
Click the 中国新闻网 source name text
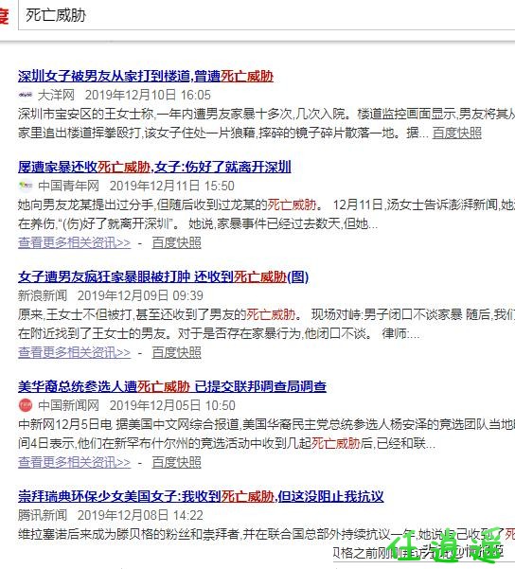(68, 405)
